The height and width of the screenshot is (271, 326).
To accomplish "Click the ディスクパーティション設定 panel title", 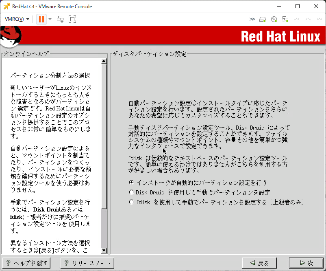I will 149,54.
